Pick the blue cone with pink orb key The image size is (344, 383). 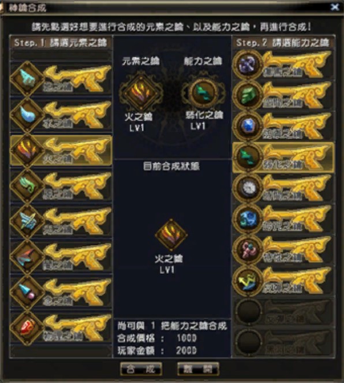tap(61, 292)
